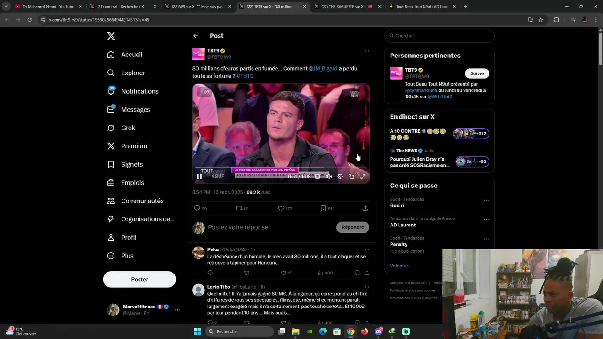Open Messages in the sidebar
Image resolution: width=603 pixels, height=339 pixels.
tap(129, 110)
